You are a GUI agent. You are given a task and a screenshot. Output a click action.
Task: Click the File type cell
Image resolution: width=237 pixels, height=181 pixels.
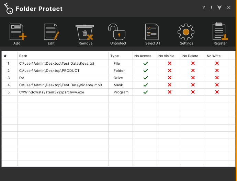(117, 63)
